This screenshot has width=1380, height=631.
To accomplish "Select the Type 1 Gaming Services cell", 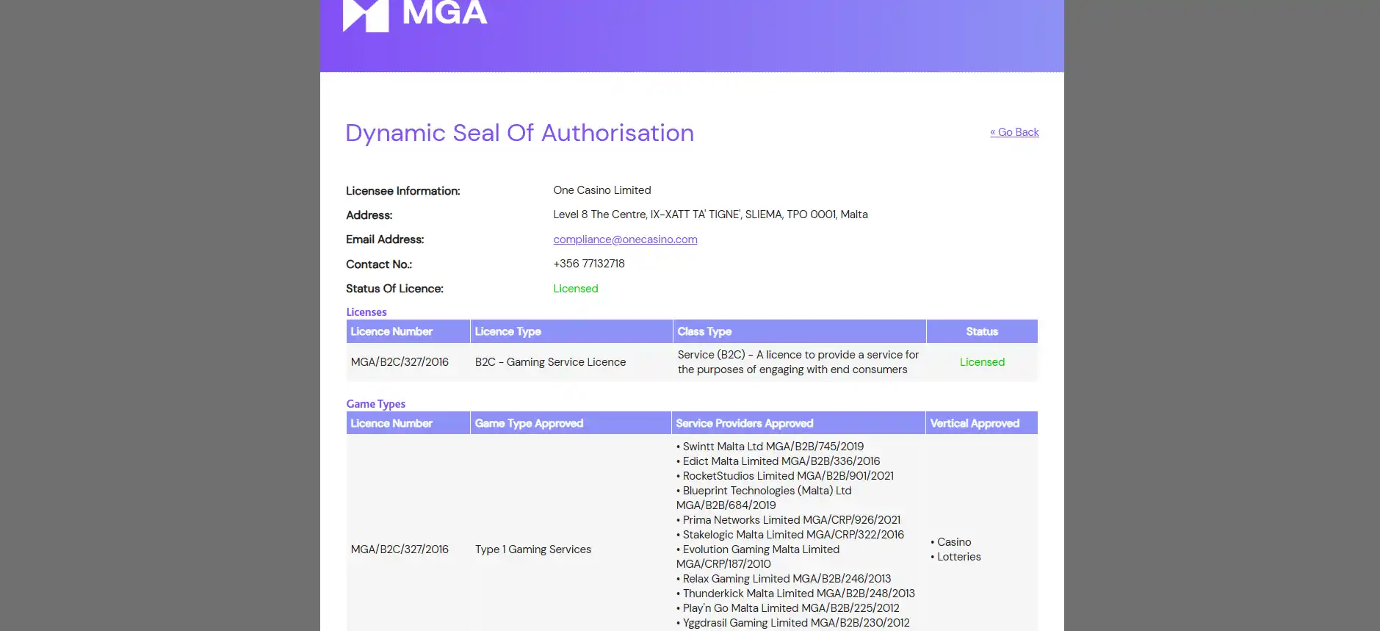I will pyautogui.click(x=532, y=549).
